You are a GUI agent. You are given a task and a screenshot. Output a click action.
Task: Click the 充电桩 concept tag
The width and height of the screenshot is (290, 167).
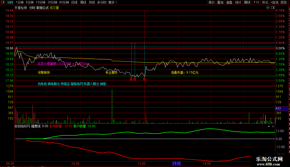click(x=42, y=84)
